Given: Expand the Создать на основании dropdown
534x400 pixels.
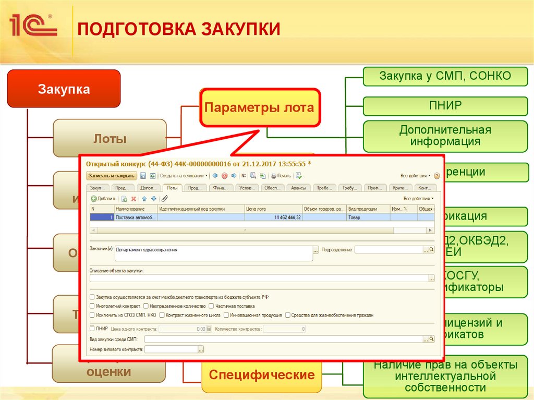Looking at the screenshot, I should click(207, 175).
